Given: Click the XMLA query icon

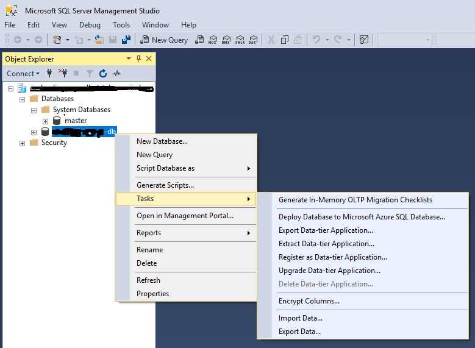Looking at the screenshot, I should click(x=240, y=40).
